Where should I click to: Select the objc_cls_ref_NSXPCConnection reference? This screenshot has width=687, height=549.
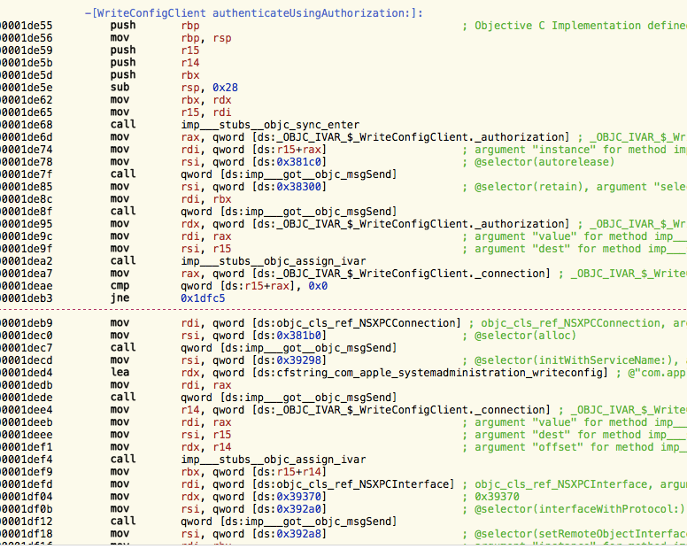[x=356, y=324]
